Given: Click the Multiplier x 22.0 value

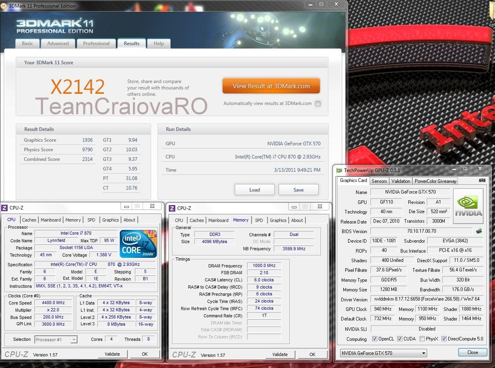Looking at the screenshot, I should click(53, 310).
